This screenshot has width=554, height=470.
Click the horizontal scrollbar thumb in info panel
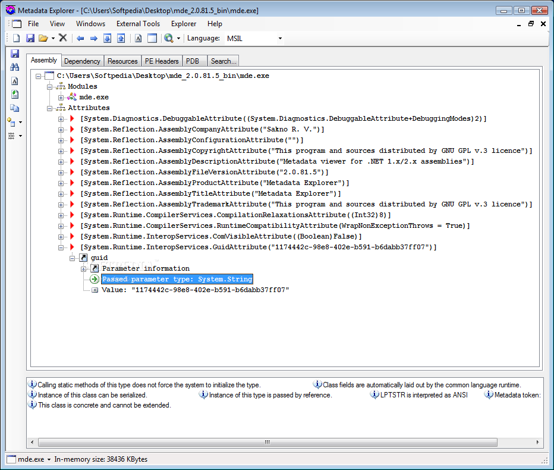click(267, 442)
